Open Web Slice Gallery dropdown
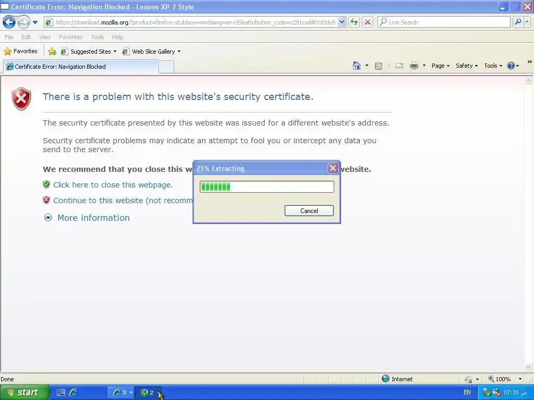 pyautogui.click(x=152, y=52)
